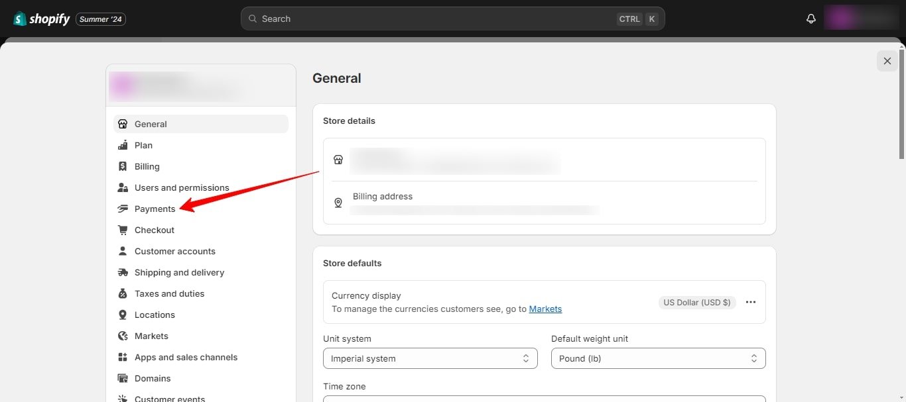Viewport: 906px width, 402px height.
Task: Select the Taxes and duties icon
Action: 122,293
